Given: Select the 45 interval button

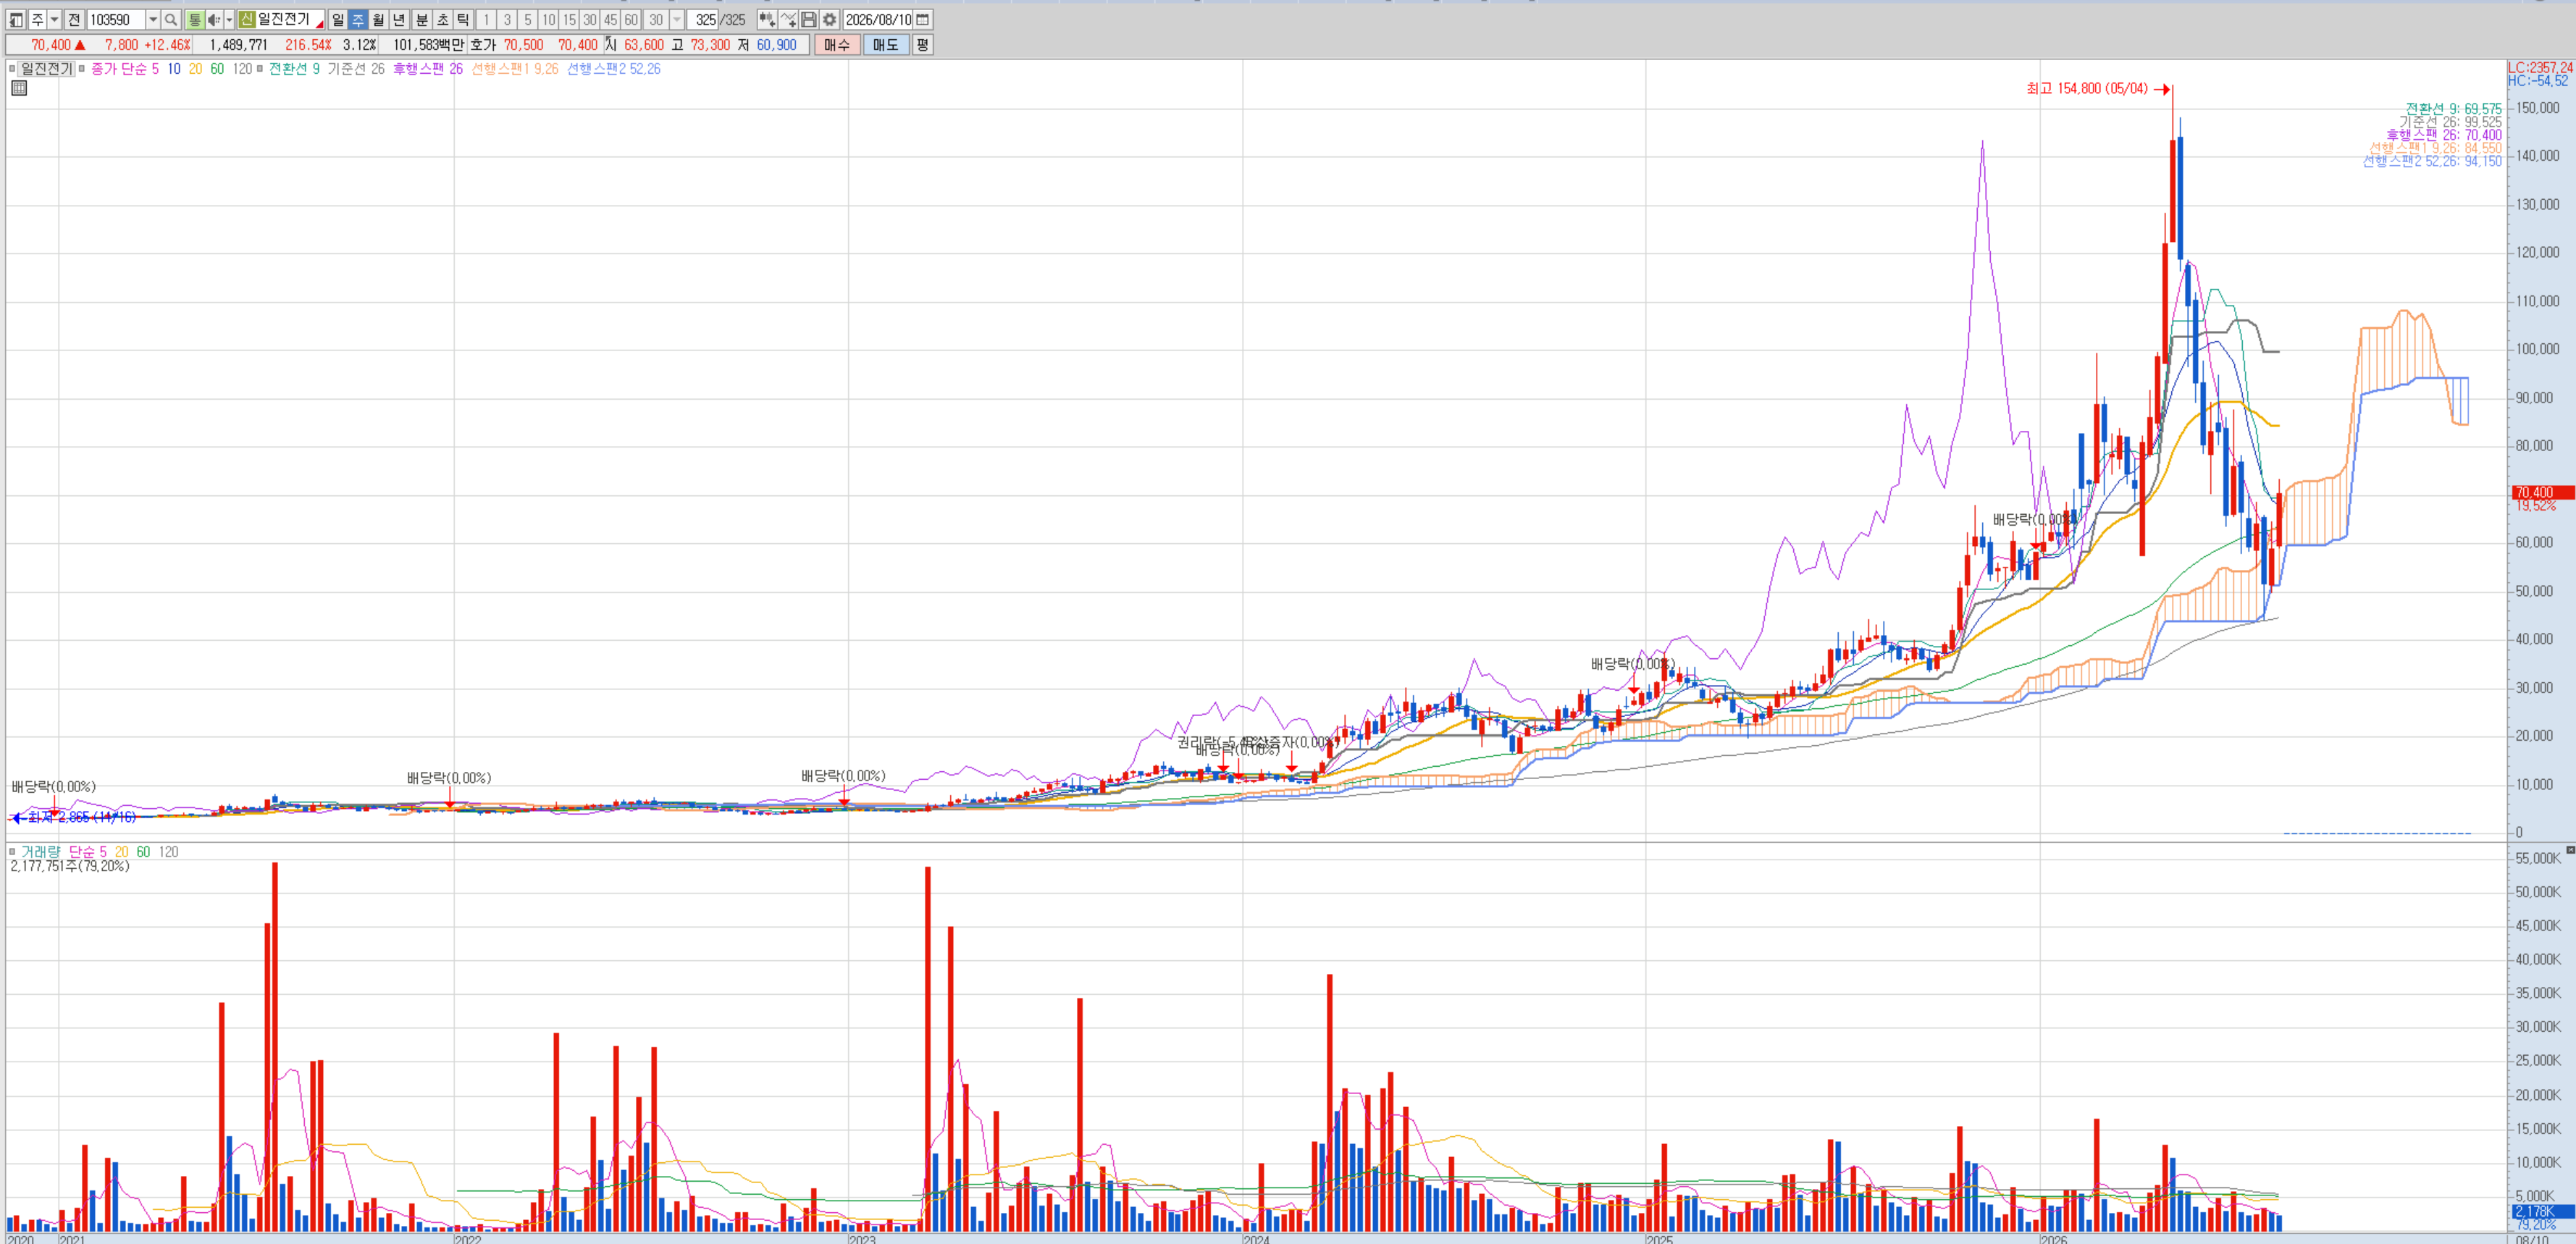Looking at the screenshot, I should [610, 20].
